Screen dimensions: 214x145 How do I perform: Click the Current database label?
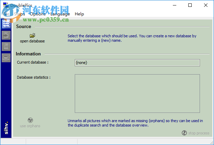(x=33, y=62)
